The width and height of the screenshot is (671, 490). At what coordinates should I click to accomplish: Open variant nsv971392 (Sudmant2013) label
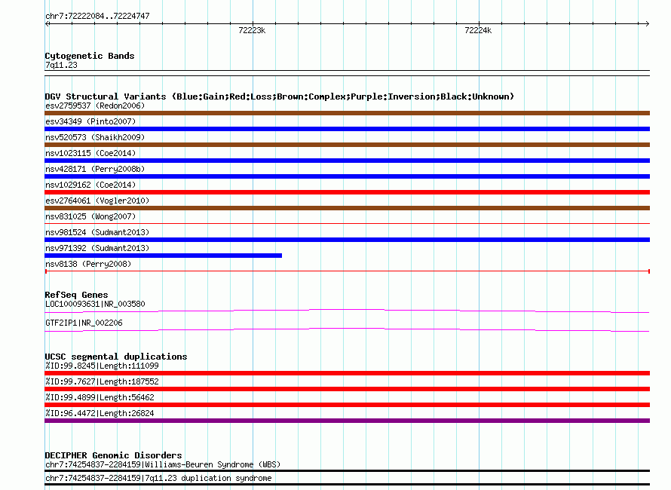pos(97,248)
